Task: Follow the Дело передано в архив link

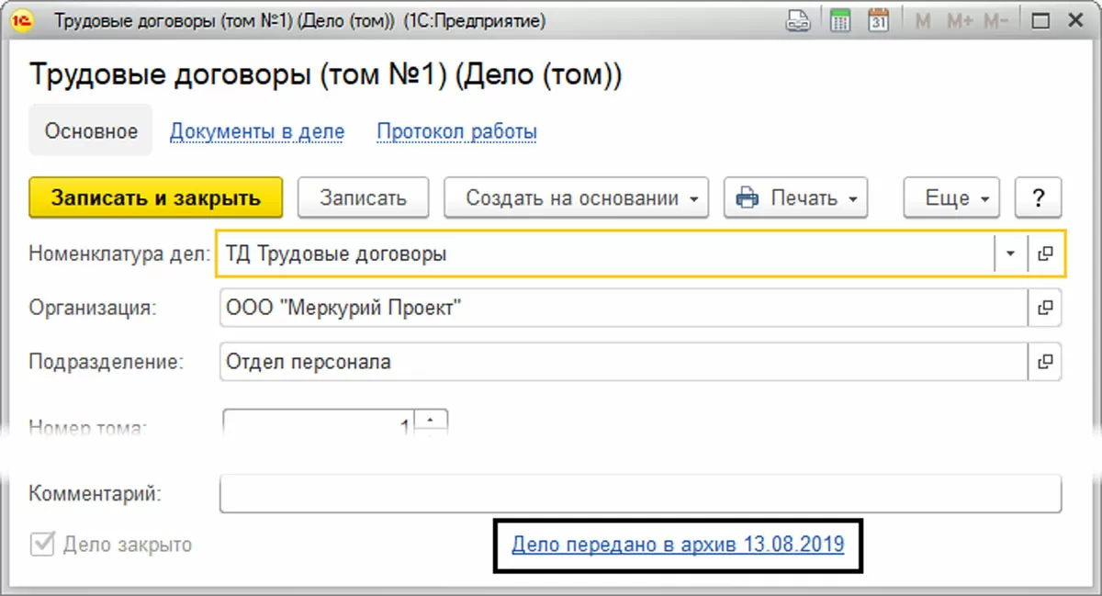Action: (678, 545)
